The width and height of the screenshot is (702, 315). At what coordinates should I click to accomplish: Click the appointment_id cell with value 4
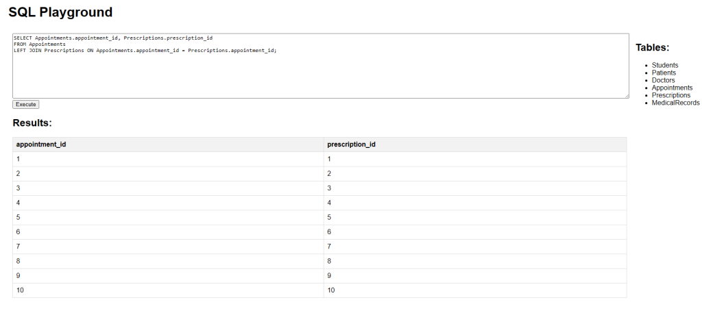(x=169, y=203)
